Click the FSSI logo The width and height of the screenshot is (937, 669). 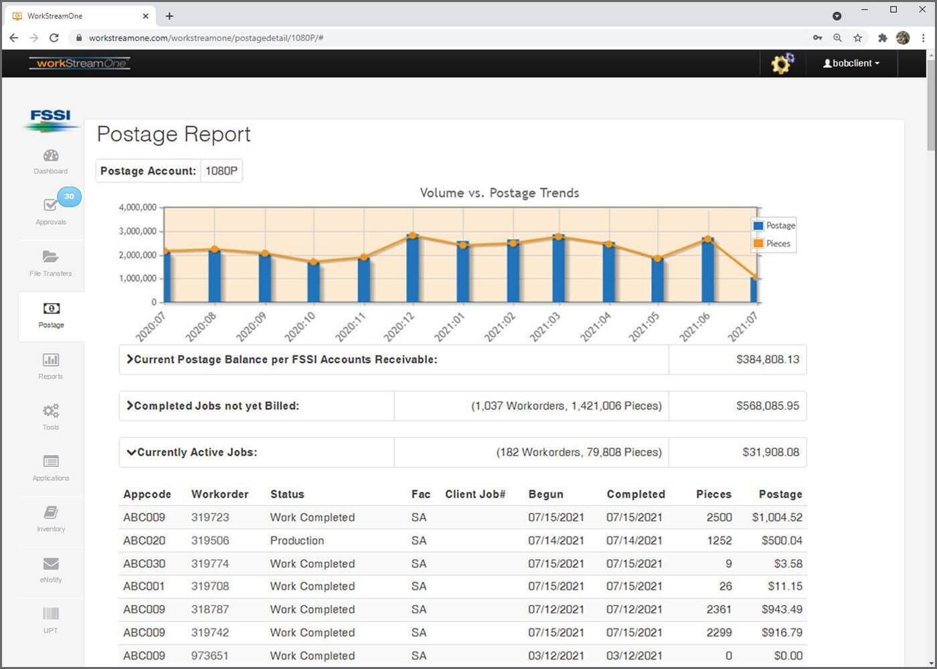click(x=51, y=120)
